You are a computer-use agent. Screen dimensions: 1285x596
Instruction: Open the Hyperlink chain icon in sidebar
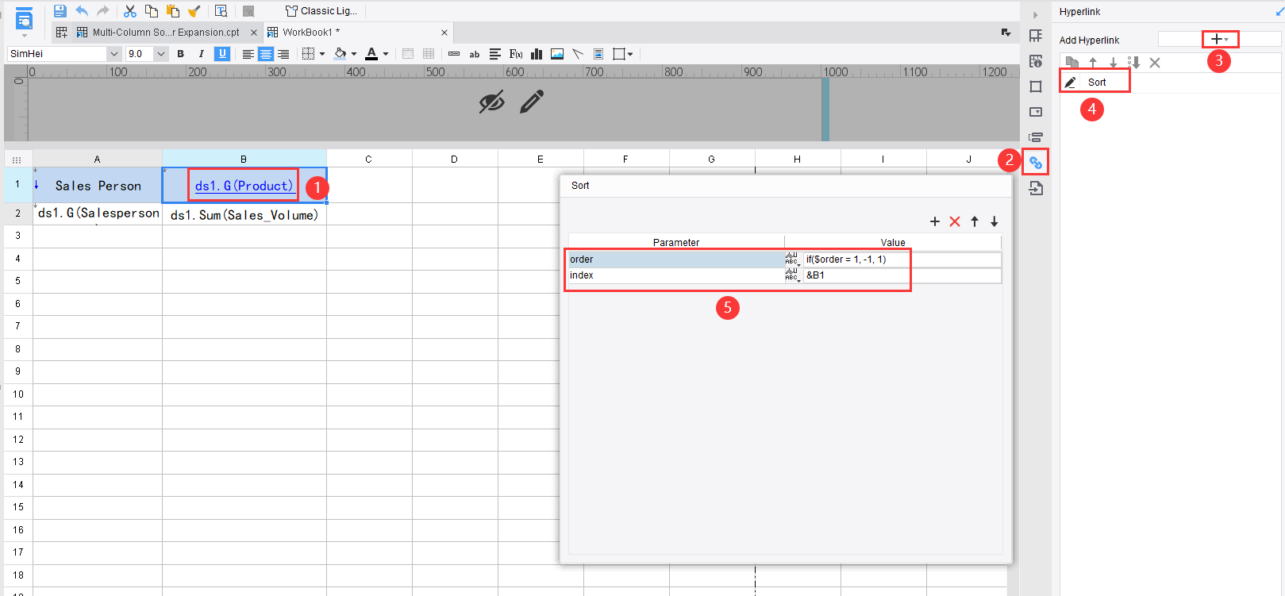pyautogui.click(x=1036, y=163)
